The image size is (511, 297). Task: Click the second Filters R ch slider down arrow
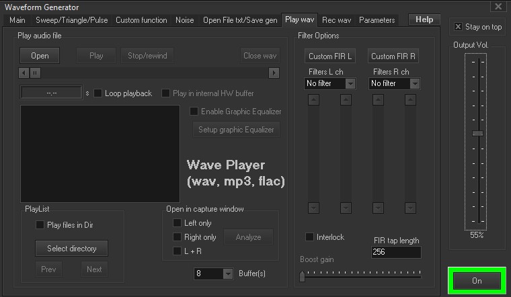(x=410, y=208)
